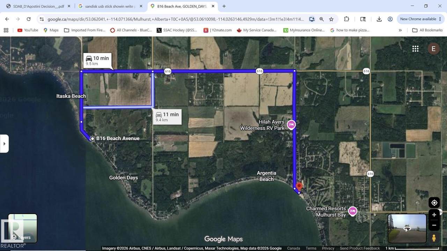Select the 11 min 9.4 km alternate route
The width and height of the screenshot is (447, 251).
[x=167, y=116]
